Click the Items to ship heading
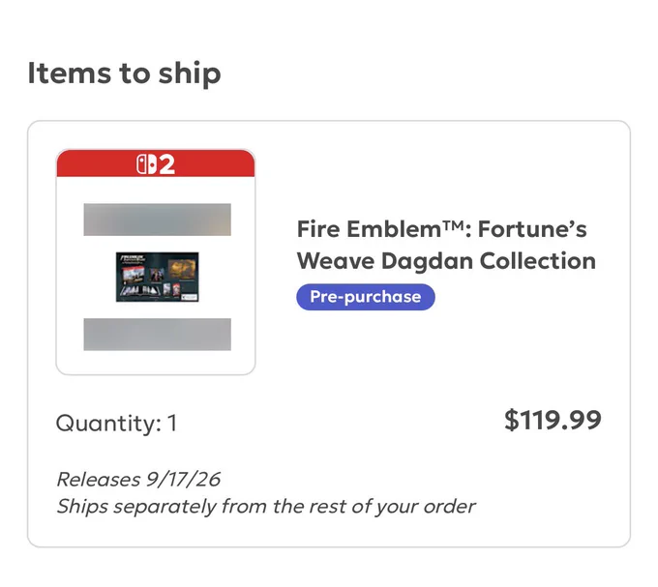658x587 pixels. (124, 73)
